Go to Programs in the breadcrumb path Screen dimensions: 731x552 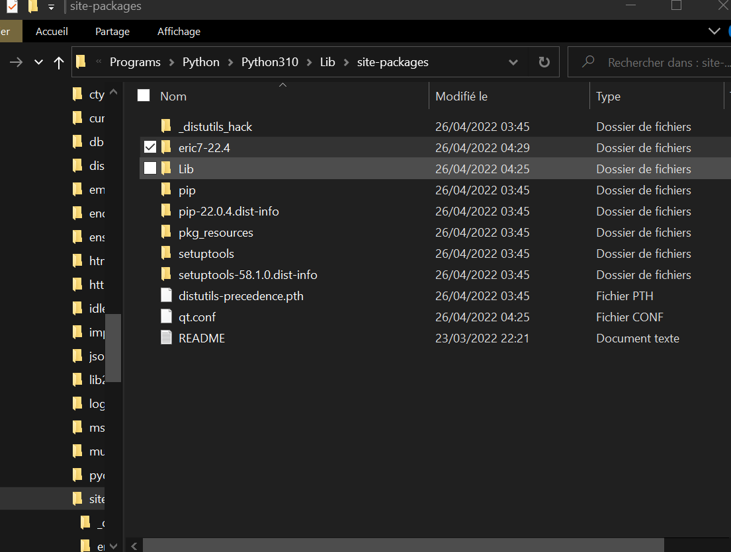[135, 62]
